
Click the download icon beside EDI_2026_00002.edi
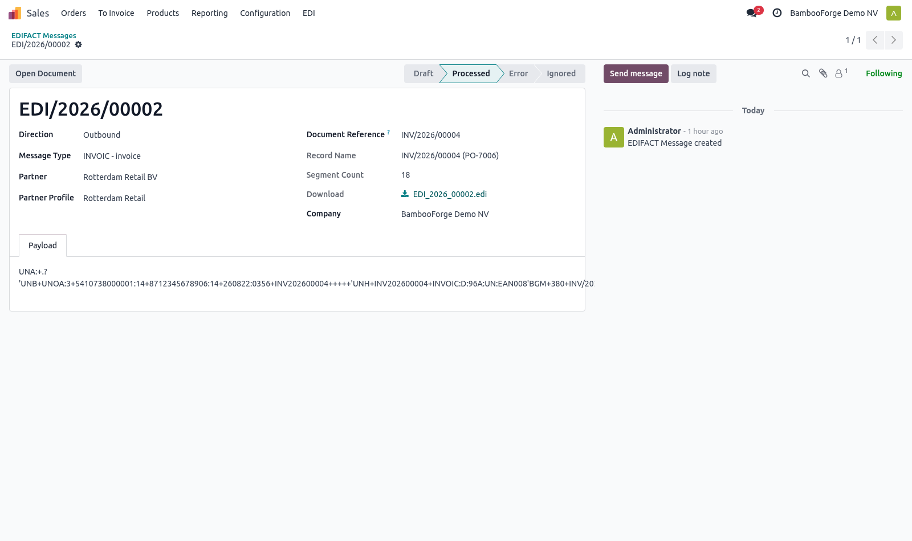[x=405, y=194]
